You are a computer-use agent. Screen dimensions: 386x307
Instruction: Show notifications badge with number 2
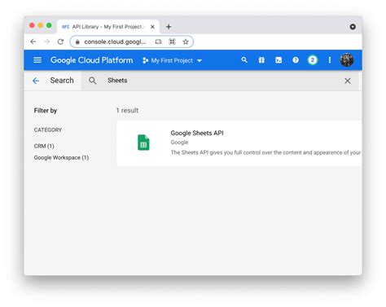[313, 60]
